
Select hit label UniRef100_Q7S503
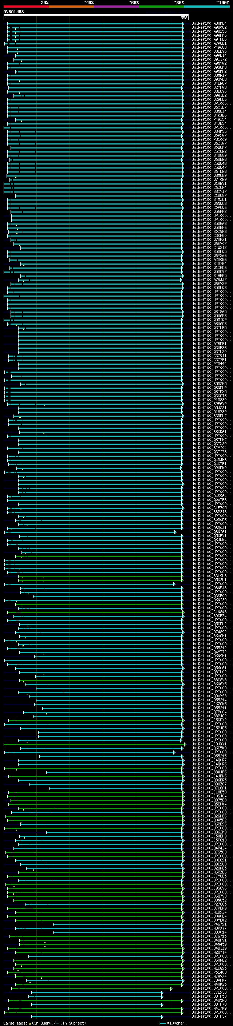(x=209, y=852)
